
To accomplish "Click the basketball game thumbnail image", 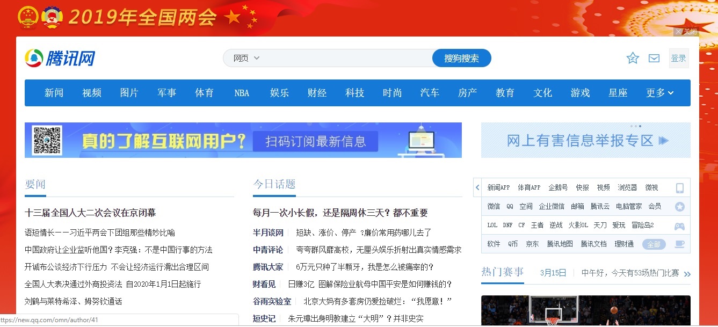I will pyautogui.click(x=586, y=310).
